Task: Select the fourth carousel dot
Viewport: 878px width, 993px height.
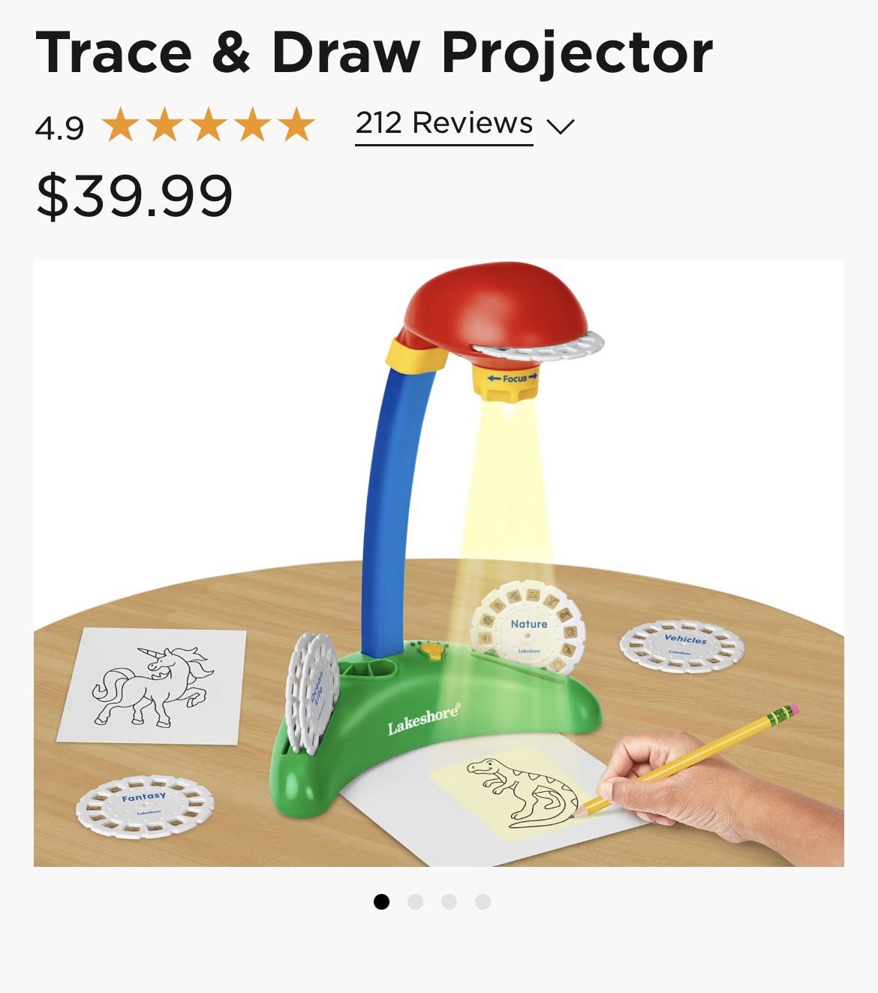Action: (483, 901)
